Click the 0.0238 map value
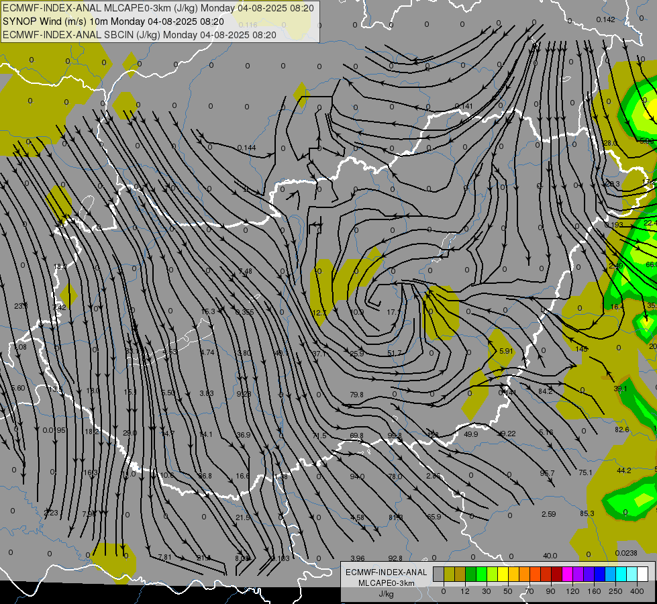657x604 pixels. pyautogui.click(x=626, y=553)
